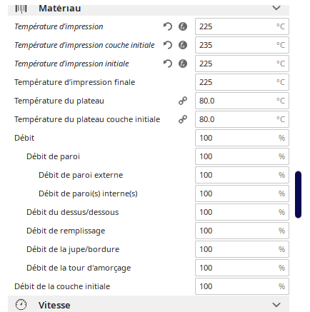The image size is (310, 312).
Task: Collapse the Matériau section chevron
Action: [276, 8]
